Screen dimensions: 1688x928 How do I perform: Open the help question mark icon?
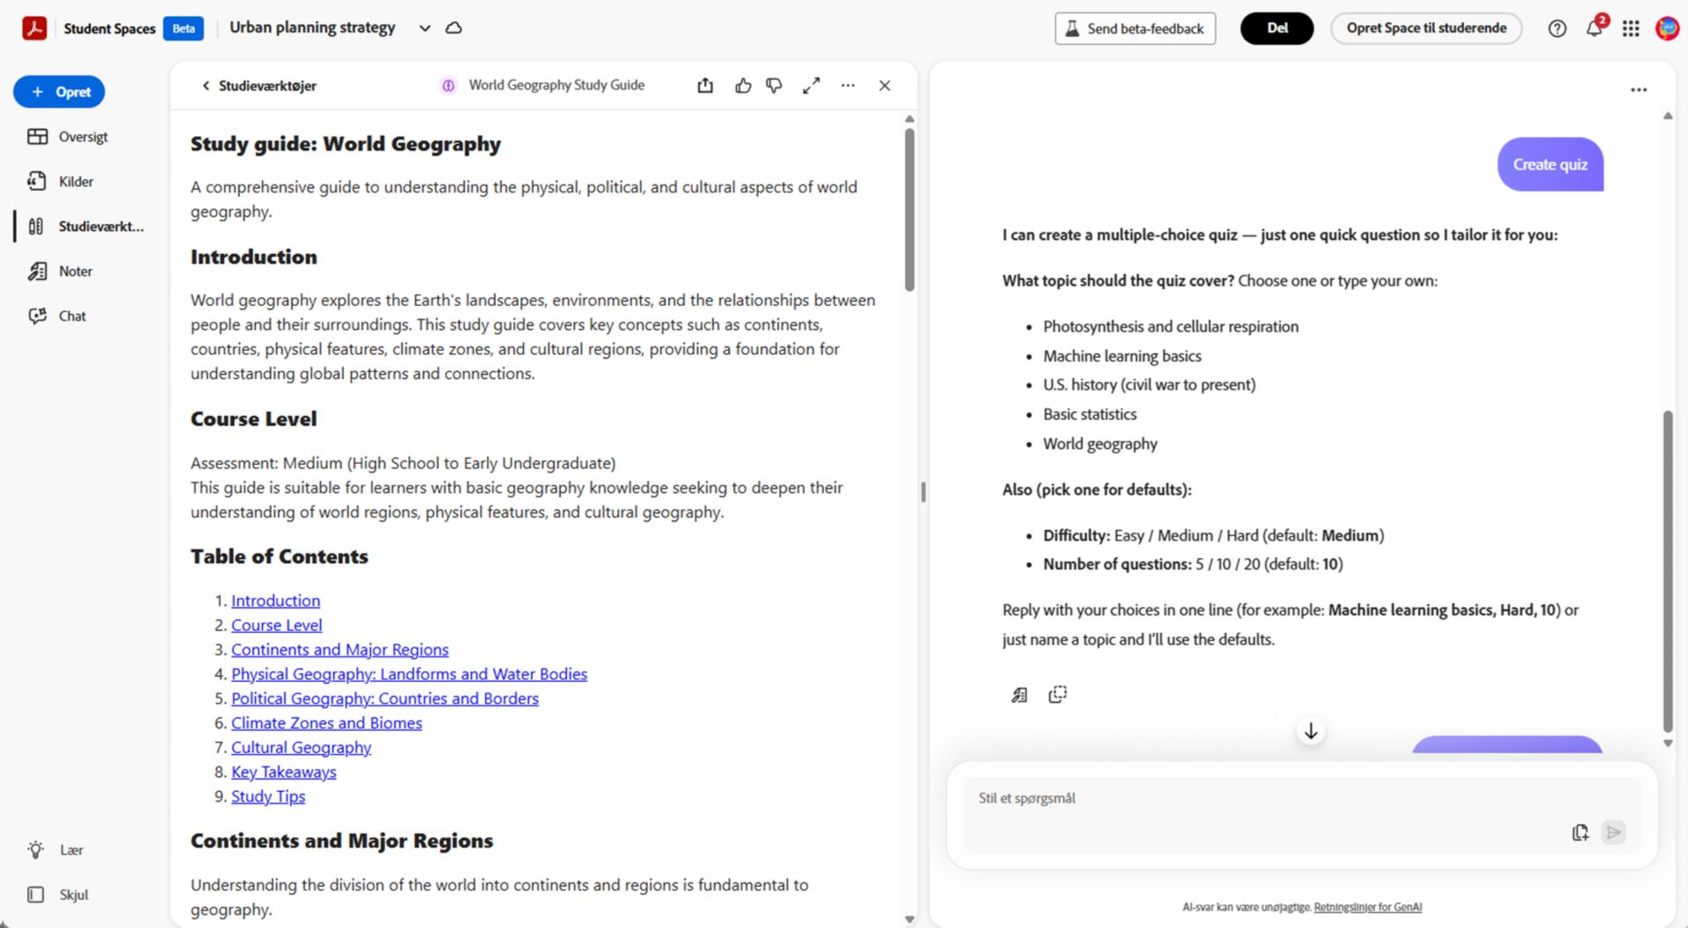(x=1557, y=28)
